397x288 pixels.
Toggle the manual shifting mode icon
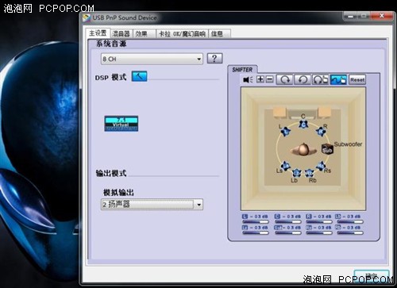[338, 79]
